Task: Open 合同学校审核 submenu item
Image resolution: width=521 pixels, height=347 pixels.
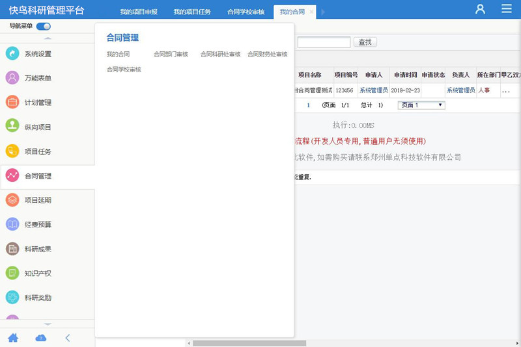Action: point(124,70)
